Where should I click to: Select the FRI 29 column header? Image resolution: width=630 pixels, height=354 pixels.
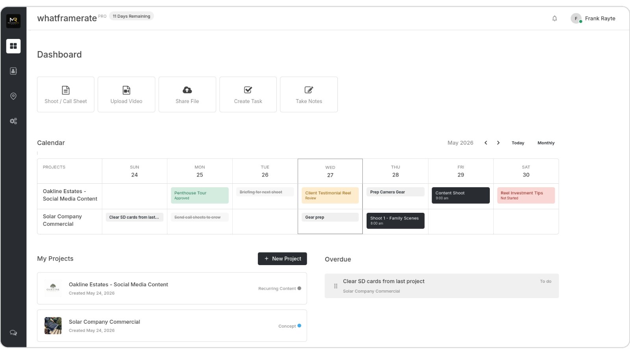(461, 171)
